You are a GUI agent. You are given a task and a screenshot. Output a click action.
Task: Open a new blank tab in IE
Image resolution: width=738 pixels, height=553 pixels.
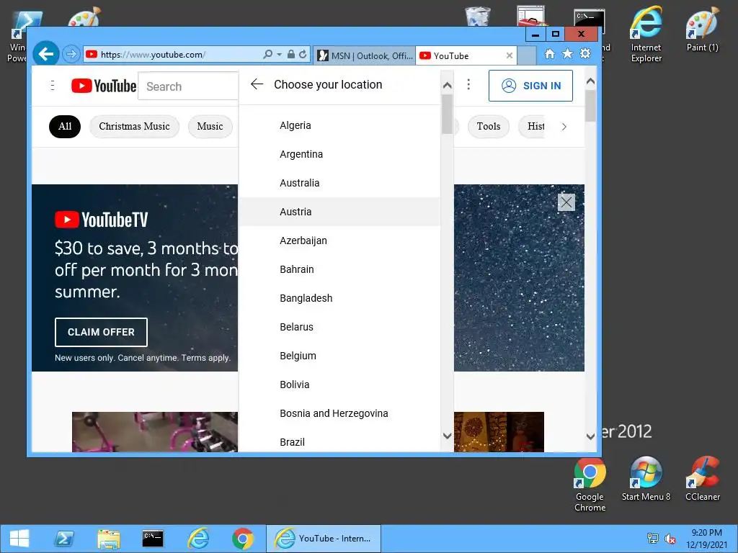click(x=527, y=55)
